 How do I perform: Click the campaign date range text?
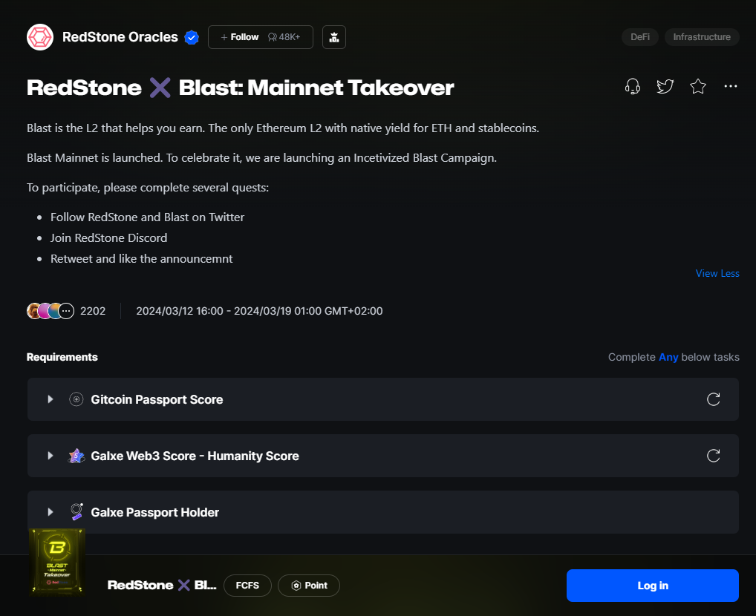click(259, 311)
